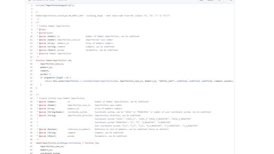Click the @class tag on line 8

42,30
